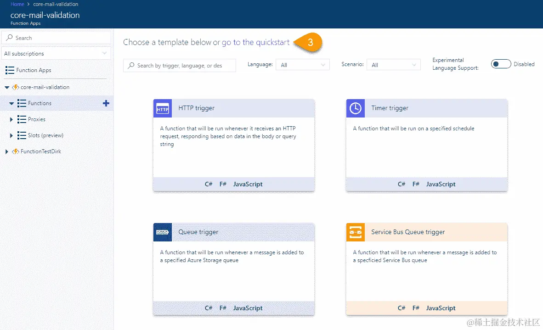Open FunctionTestDirk function app
This screenshot has width=543, height=330.
(x=41, y=151)
